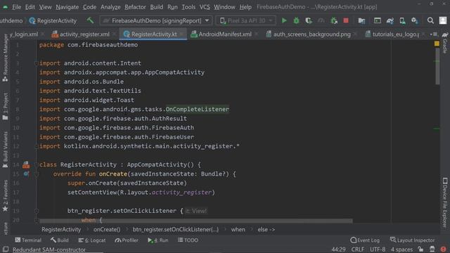Open Device File Explorer side panel

[445, 203]
